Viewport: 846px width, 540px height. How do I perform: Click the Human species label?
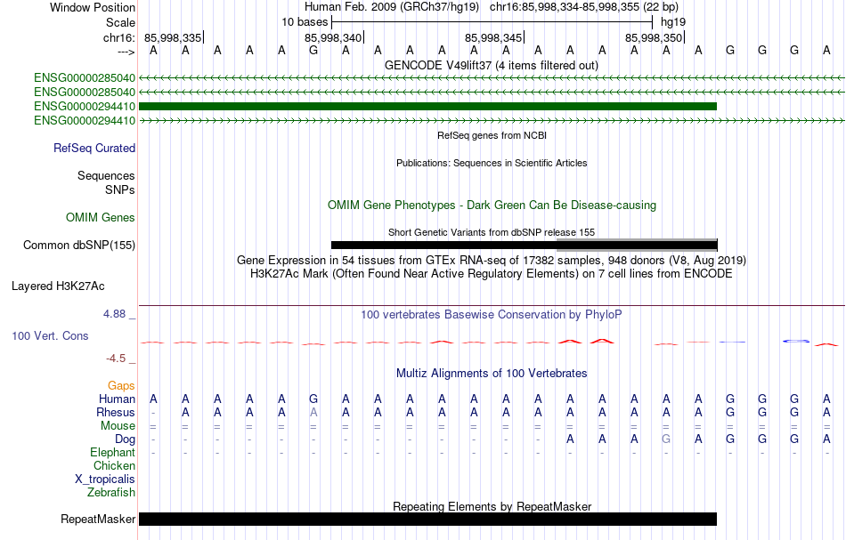pos(117,399)
